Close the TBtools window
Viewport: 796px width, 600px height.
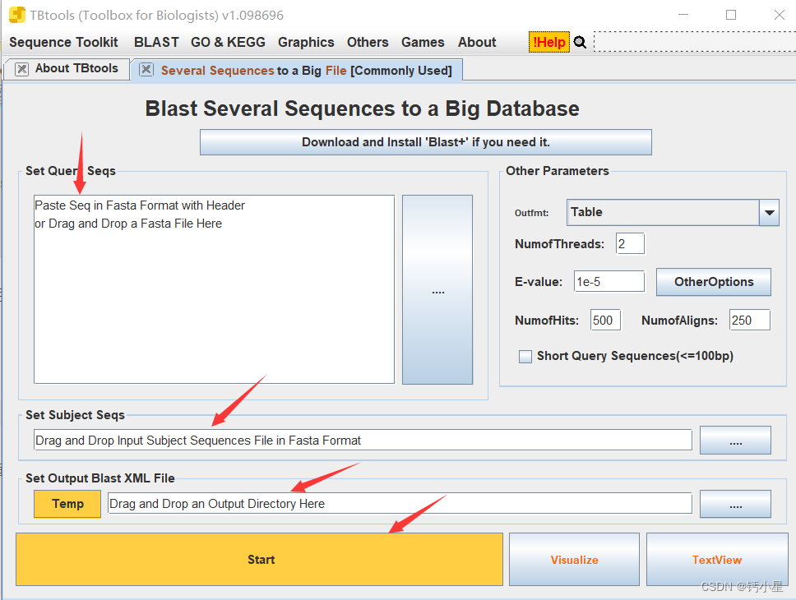tap(780, 15)
